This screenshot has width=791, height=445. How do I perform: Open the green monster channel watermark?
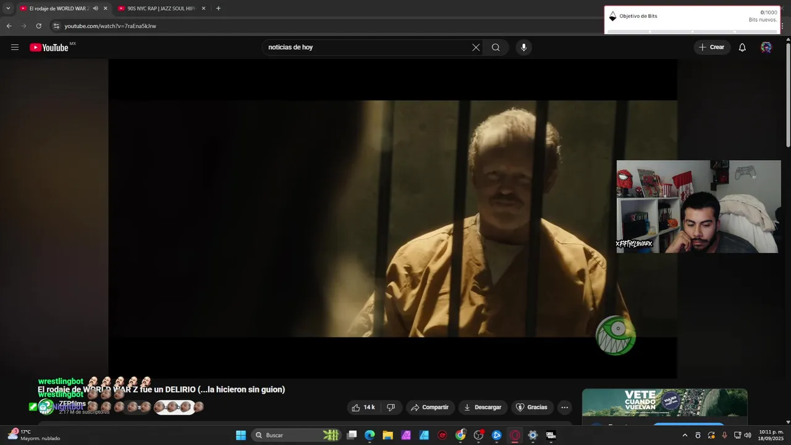click(615, 336)
